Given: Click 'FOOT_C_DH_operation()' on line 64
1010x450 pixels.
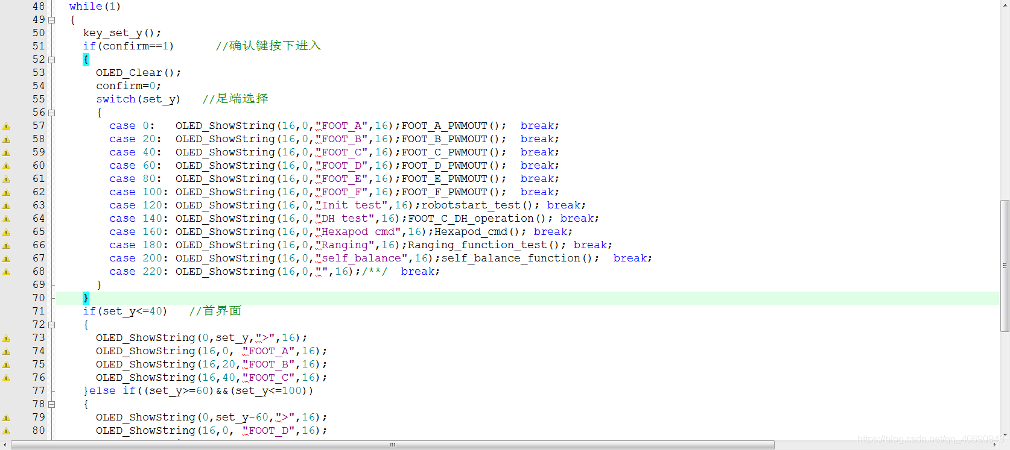Looking at the screenshot, I should [477, 219].
